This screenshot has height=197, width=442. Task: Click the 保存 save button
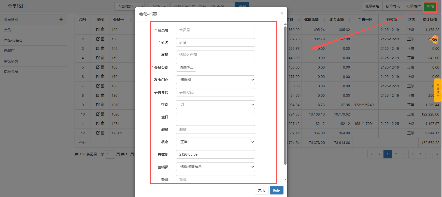point(276,190)
